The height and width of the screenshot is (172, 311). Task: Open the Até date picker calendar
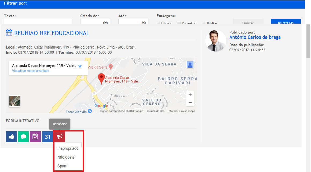[143, 23]
